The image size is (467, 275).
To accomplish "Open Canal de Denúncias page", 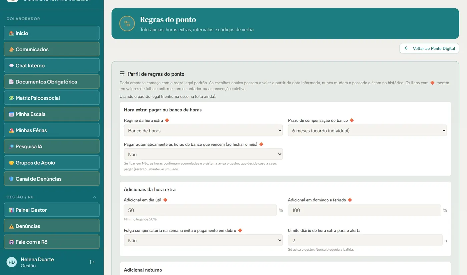I will coord(52,179).
